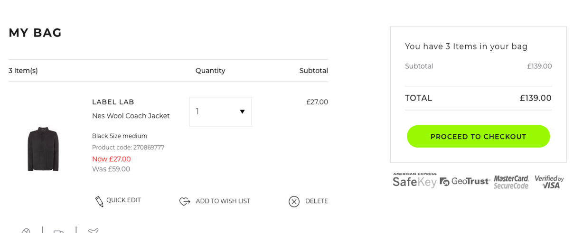Click the GeoTrust security badge
The width and height of the screenshot is (583, 233).
465,181
